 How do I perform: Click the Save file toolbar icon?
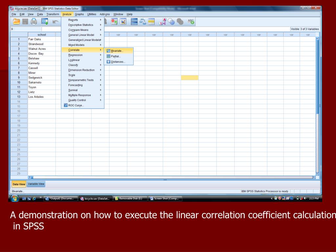tap(25, 21)
